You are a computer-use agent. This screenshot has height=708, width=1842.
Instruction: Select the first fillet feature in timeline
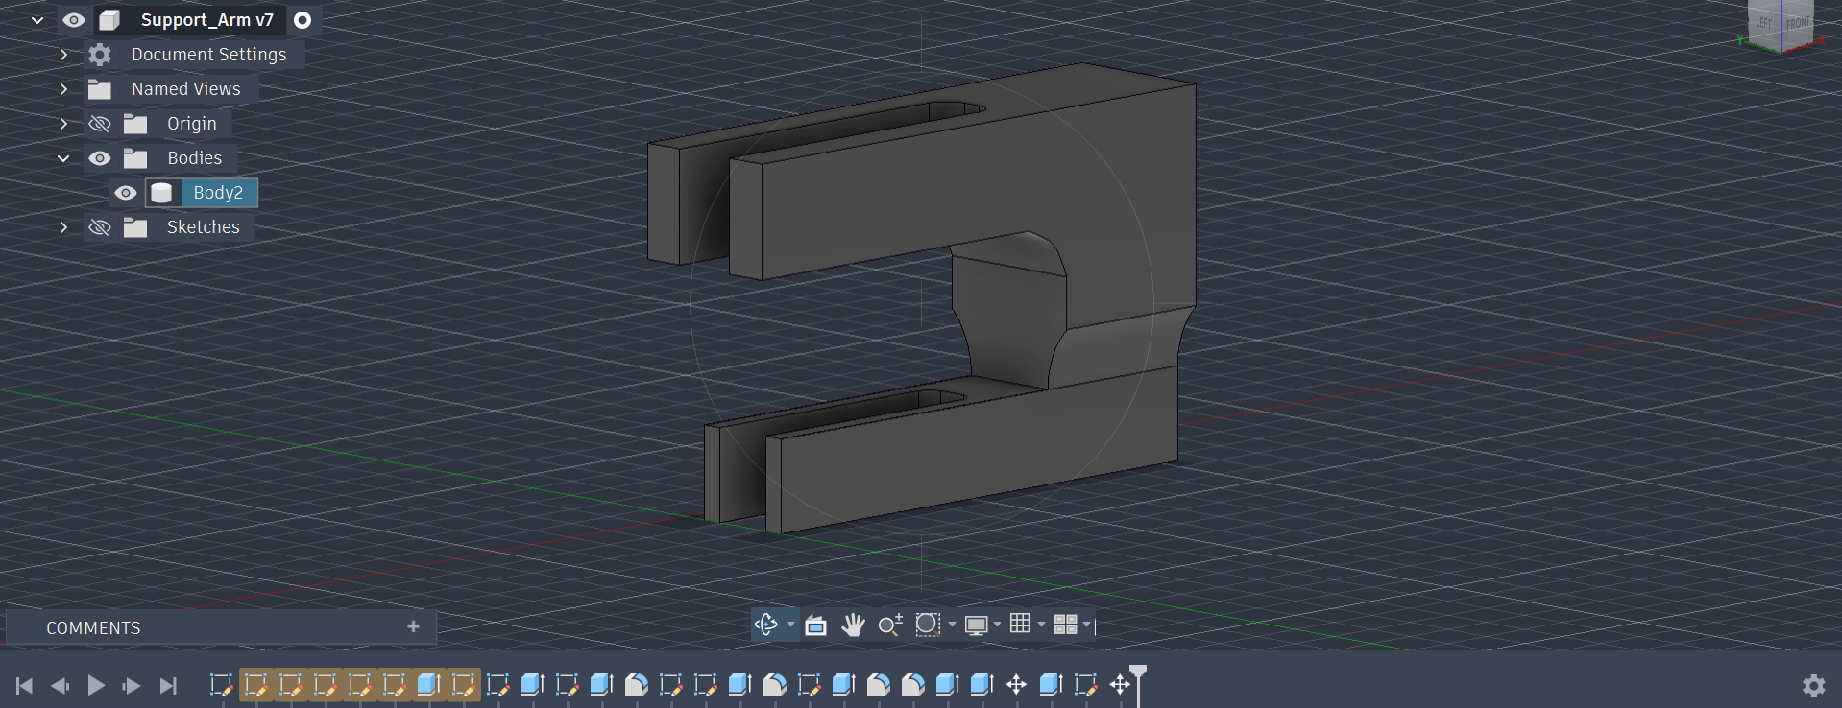tap(636, 685)
